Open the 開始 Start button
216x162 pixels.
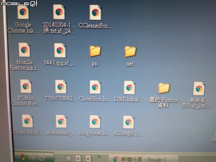pyautogui.click(x=34, y=157)
